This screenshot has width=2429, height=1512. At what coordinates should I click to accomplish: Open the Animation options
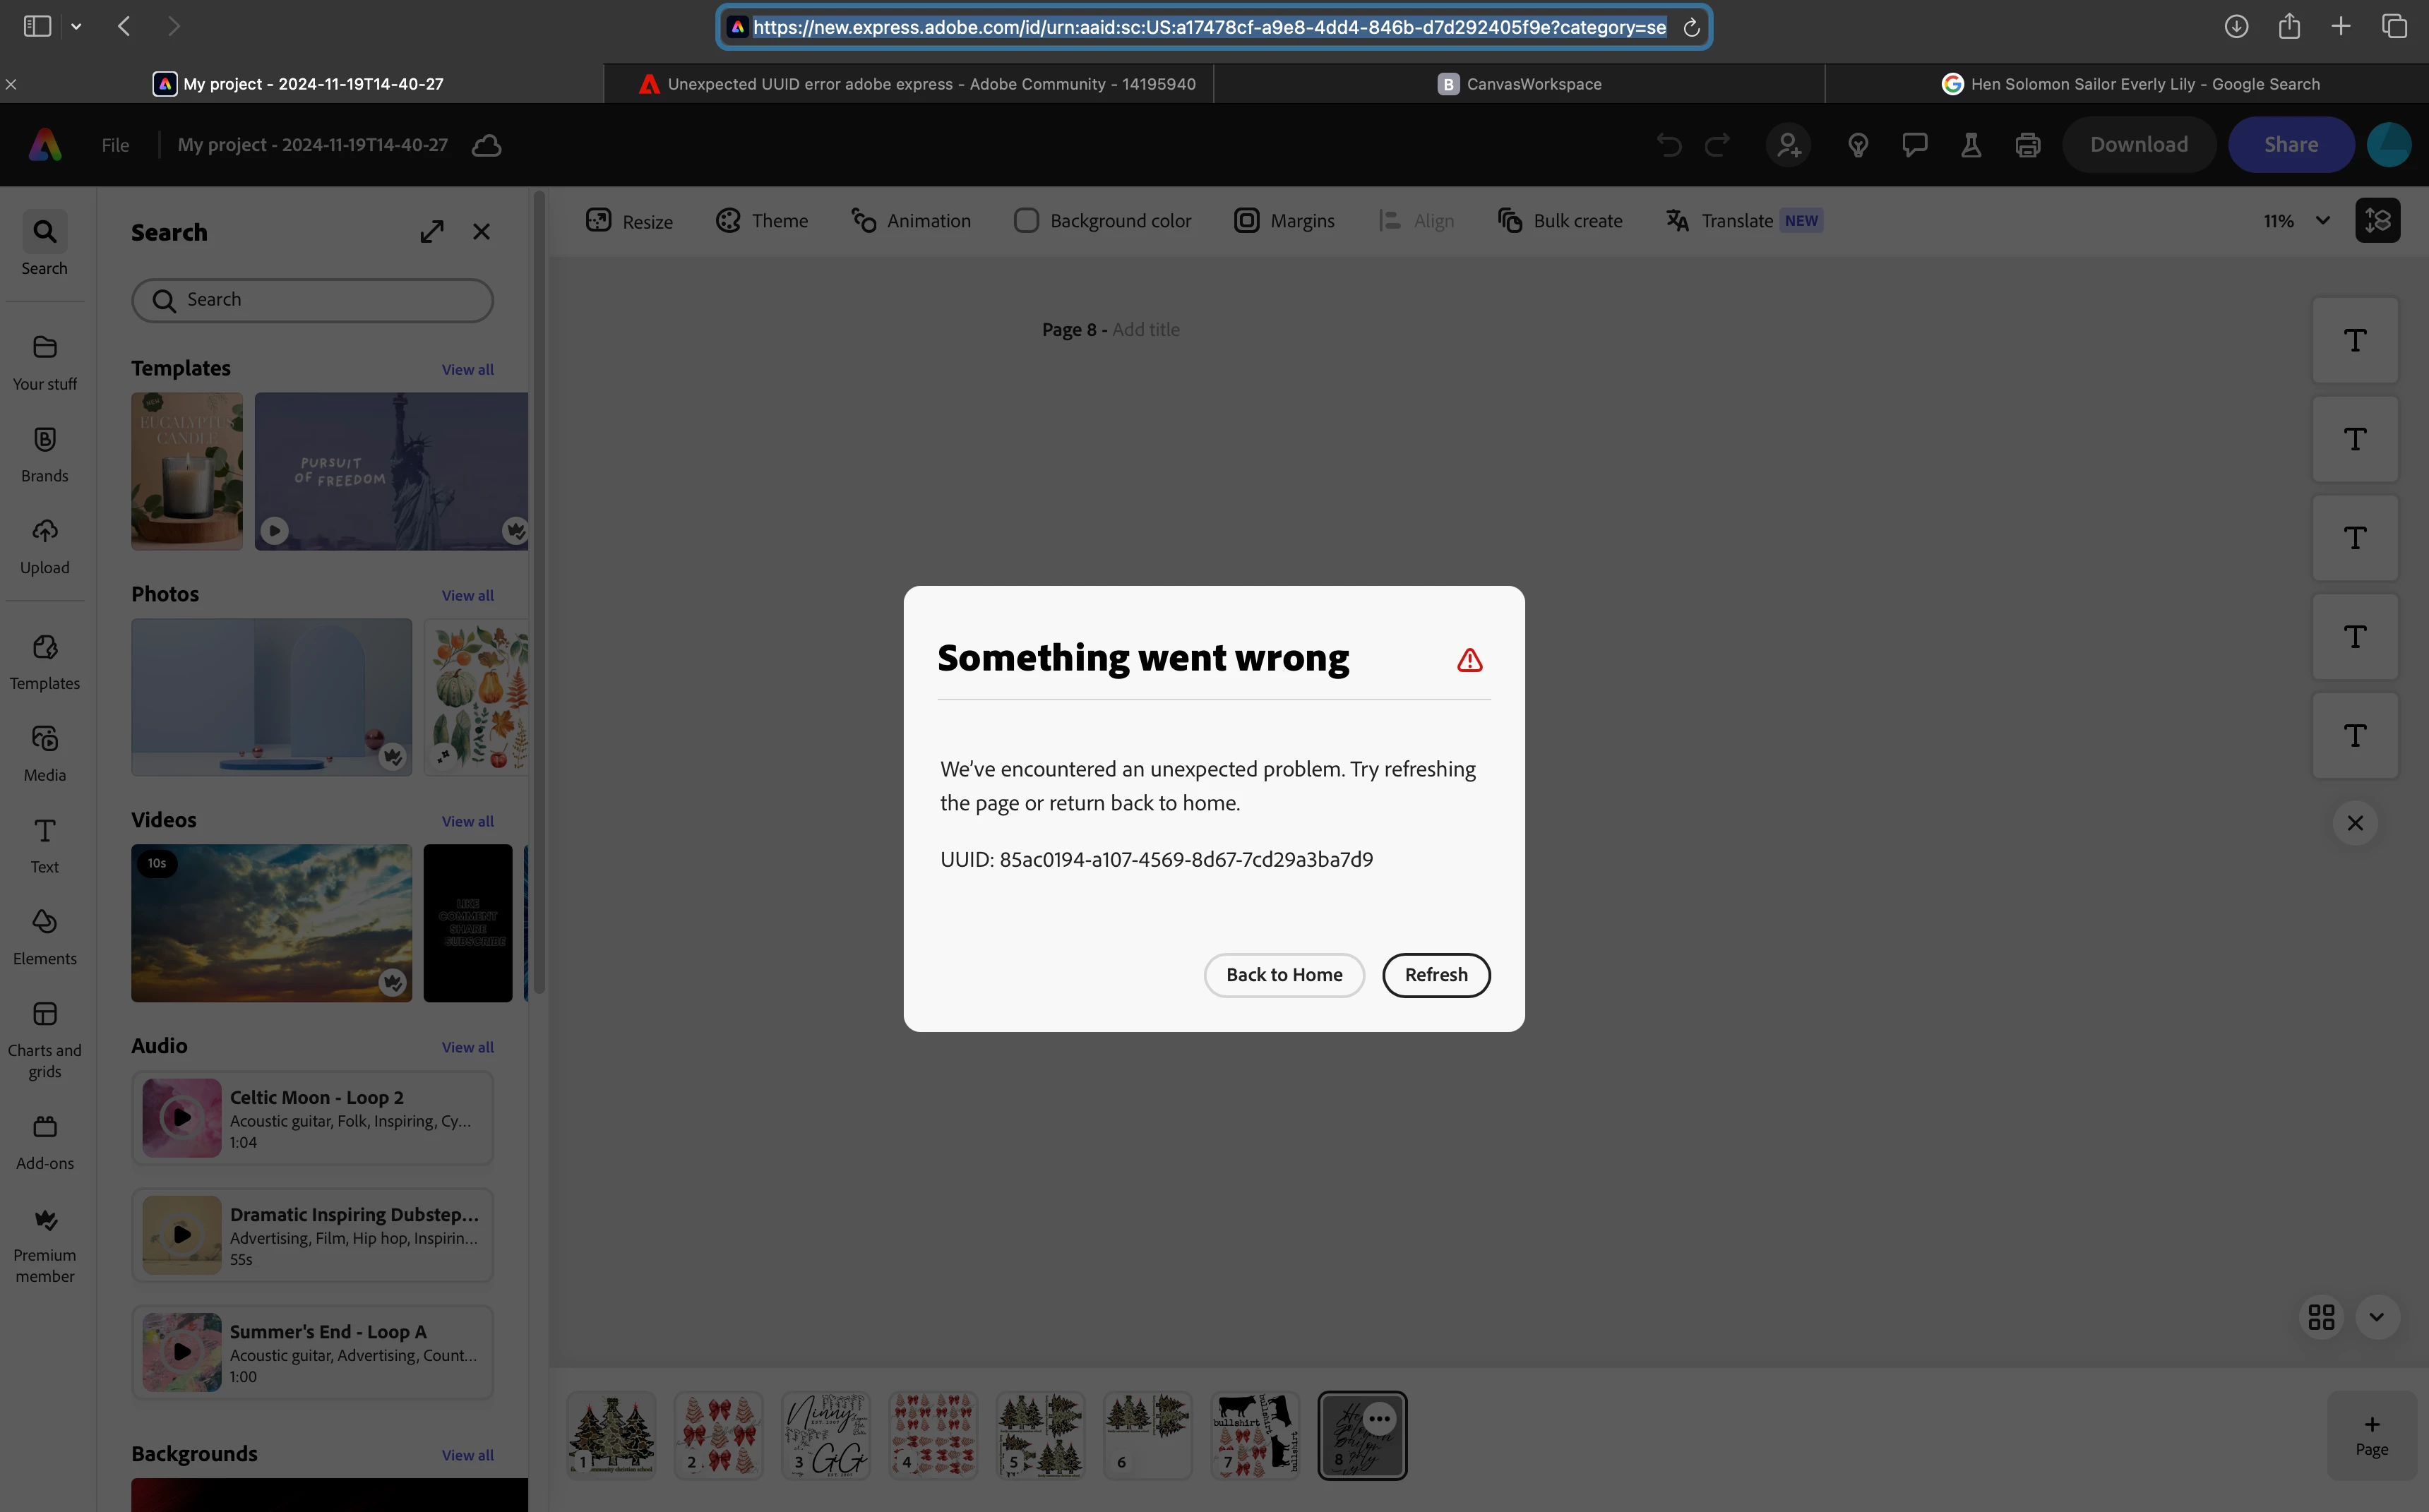point(911,221)
